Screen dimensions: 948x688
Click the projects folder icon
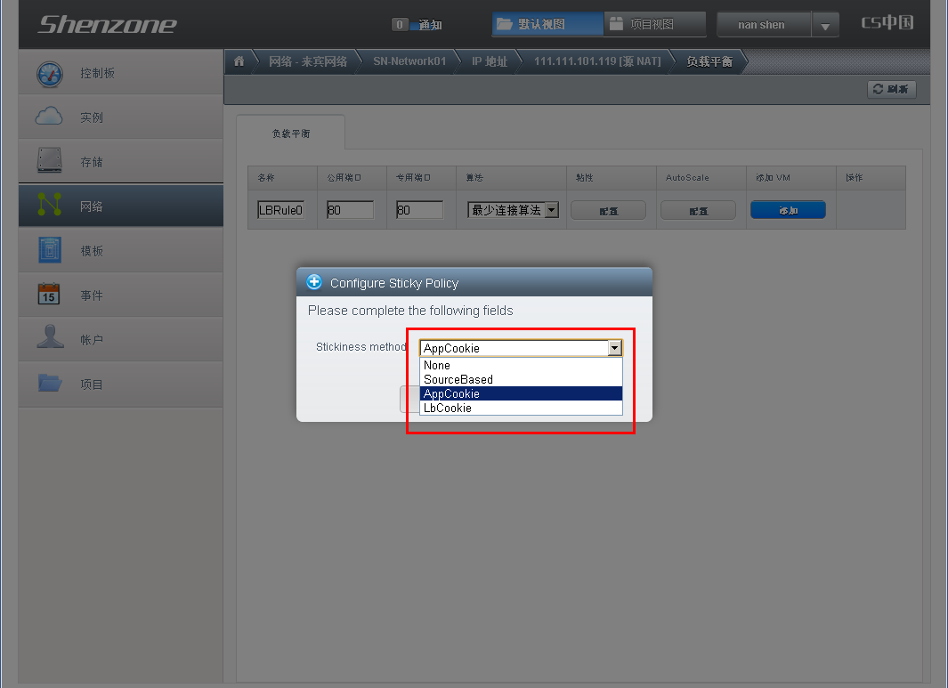[x=50, y=384]
